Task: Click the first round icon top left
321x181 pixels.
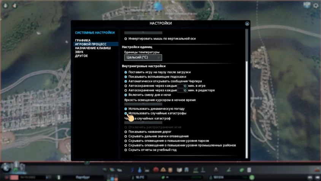Action: point(6,6)
